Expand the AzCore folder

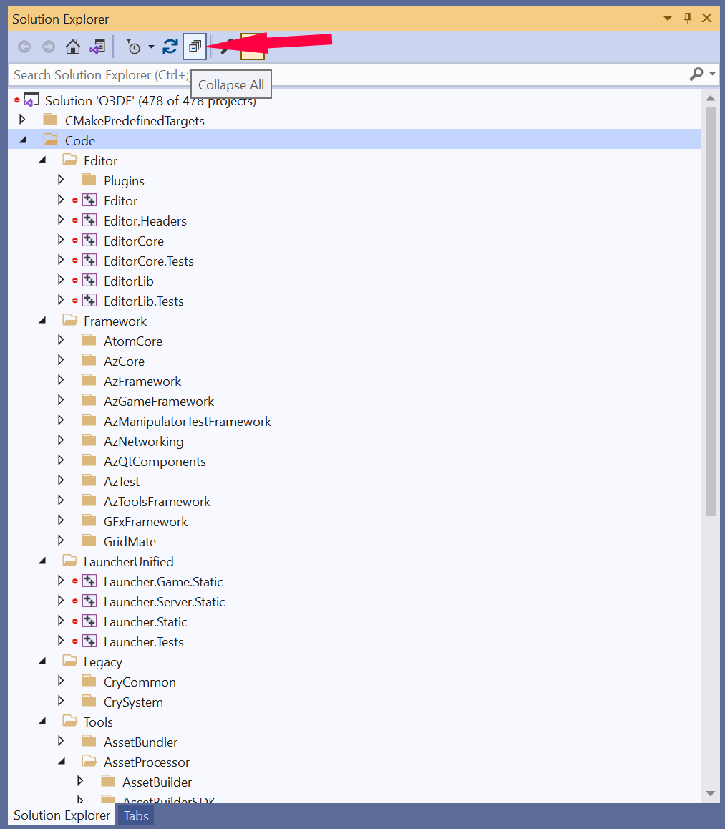[61, 361]
